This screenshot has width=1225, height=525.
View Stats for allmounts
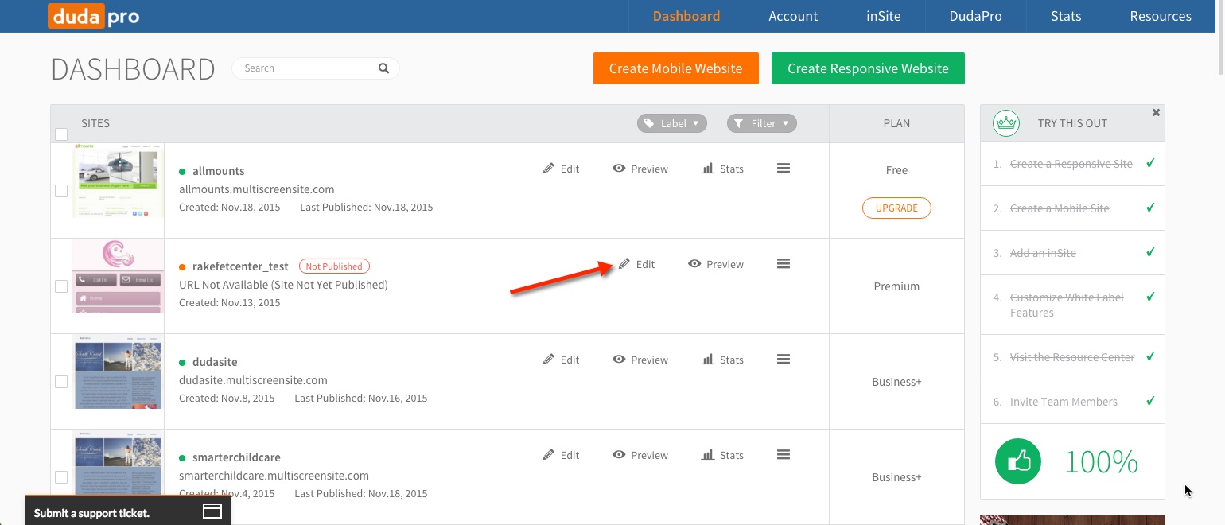pyautogui.click(x=722, y=169)
